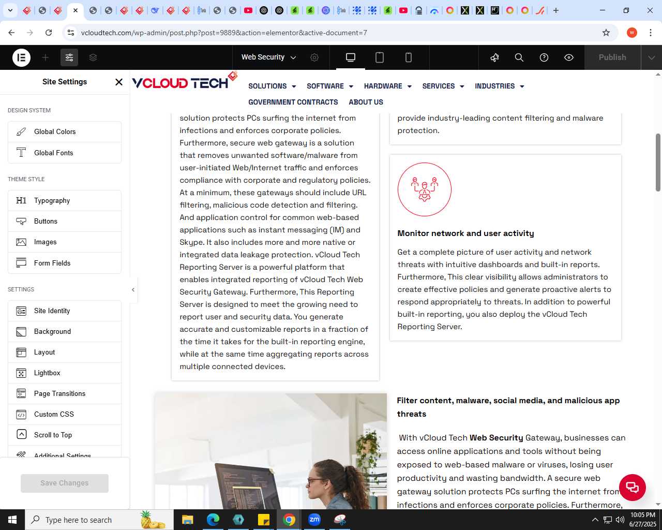Switch to mobile device view
Image resolution: width=662 pixels, height=530 pixels.
coord(409,57)
